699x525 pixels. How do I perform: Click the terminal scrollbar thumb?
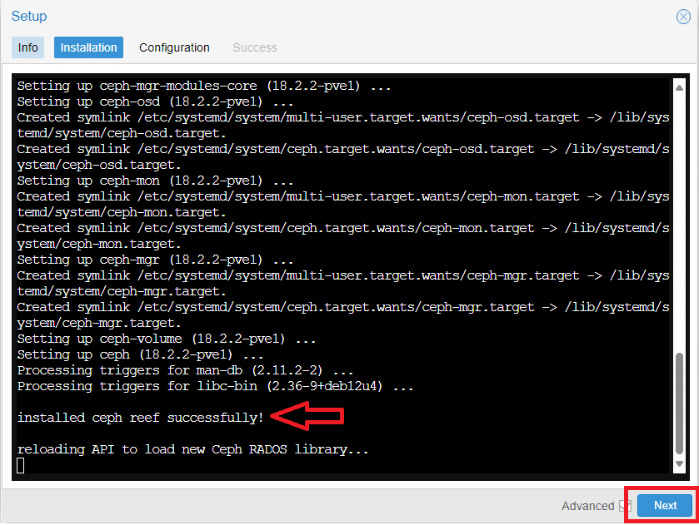pos(679,403)
